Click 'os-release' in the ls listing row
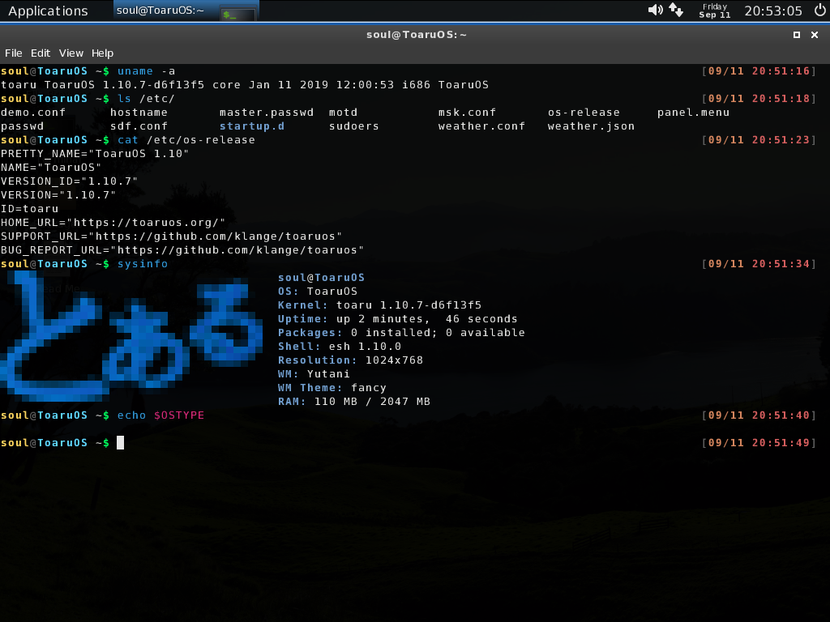 tap(584, 113)
